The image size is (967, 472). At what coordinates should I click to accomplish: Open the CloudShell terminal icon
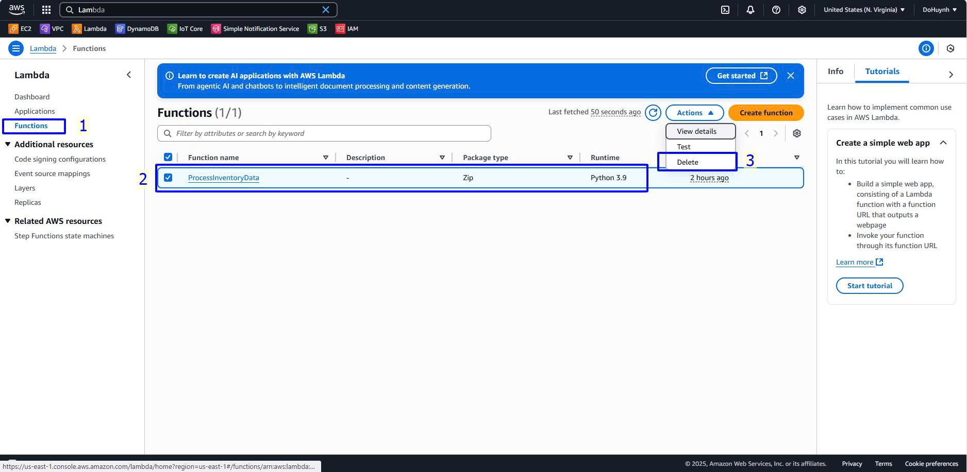point(725,10)
